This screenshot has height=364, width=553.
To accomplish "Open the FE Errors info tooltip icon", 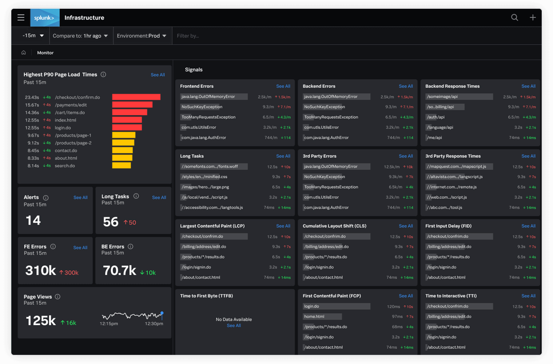I will [x=53, y=246].
